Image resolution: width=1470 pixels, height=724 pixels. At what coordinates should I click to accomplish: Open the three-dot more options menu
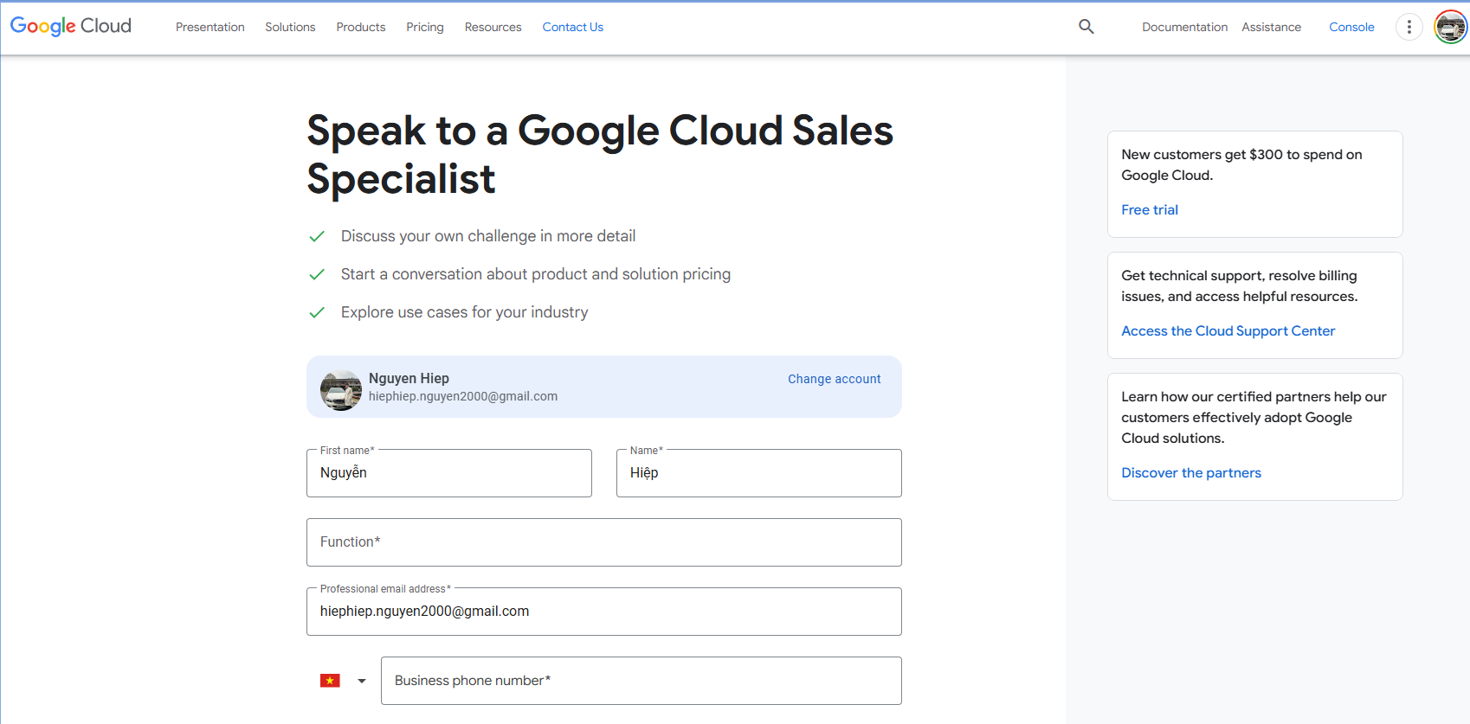1409,27
